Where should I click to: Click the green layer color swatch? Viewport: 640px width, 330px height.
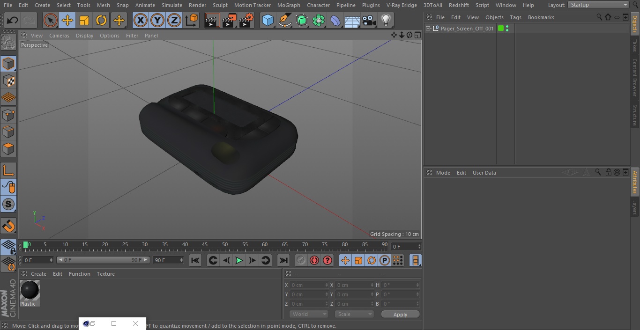coord(501,29)
